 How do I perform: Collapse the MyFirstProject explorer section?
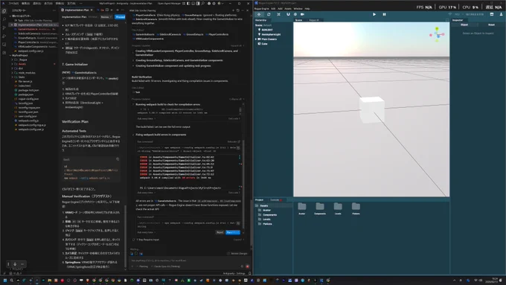[10, 56]
